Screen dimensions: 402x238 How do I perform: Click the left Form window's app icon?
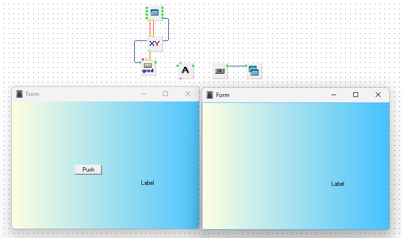pos(20,94)
